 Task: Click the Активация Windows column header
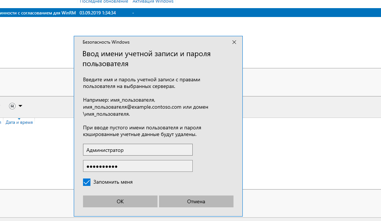[153, 2]
